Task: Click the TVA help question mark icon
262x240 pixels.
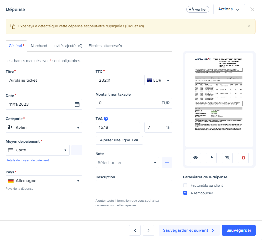Action: click(106, 119)
